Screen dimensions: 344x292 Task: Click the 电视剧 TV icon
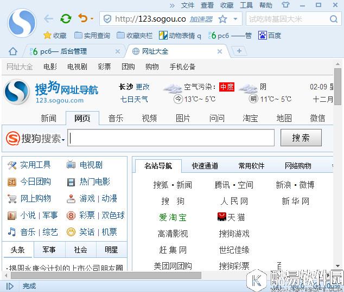click(71, 165)
